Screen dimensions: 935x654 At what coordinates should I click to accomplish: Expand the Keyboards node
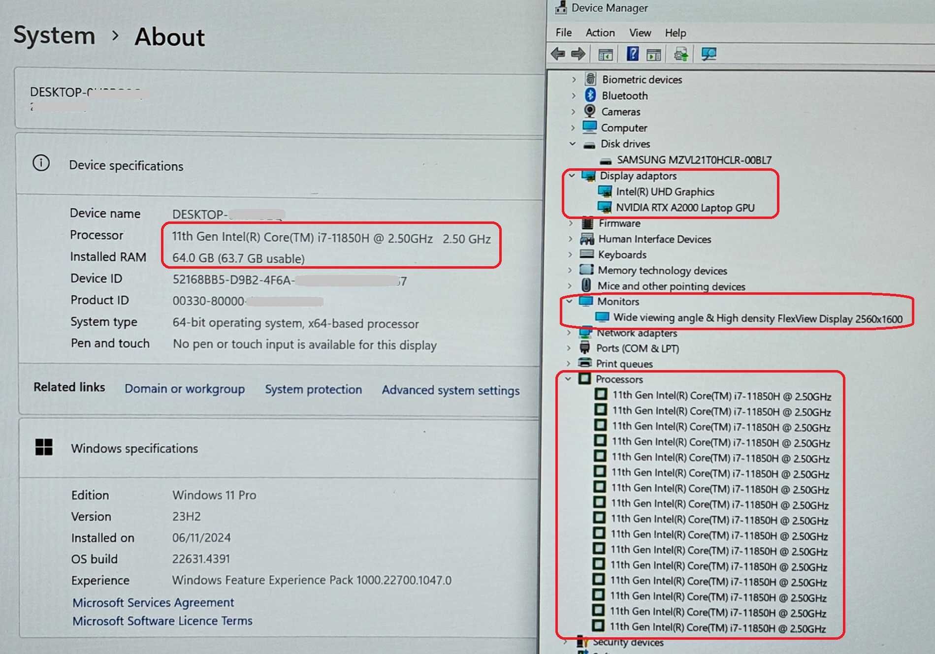tap(570, 254)
